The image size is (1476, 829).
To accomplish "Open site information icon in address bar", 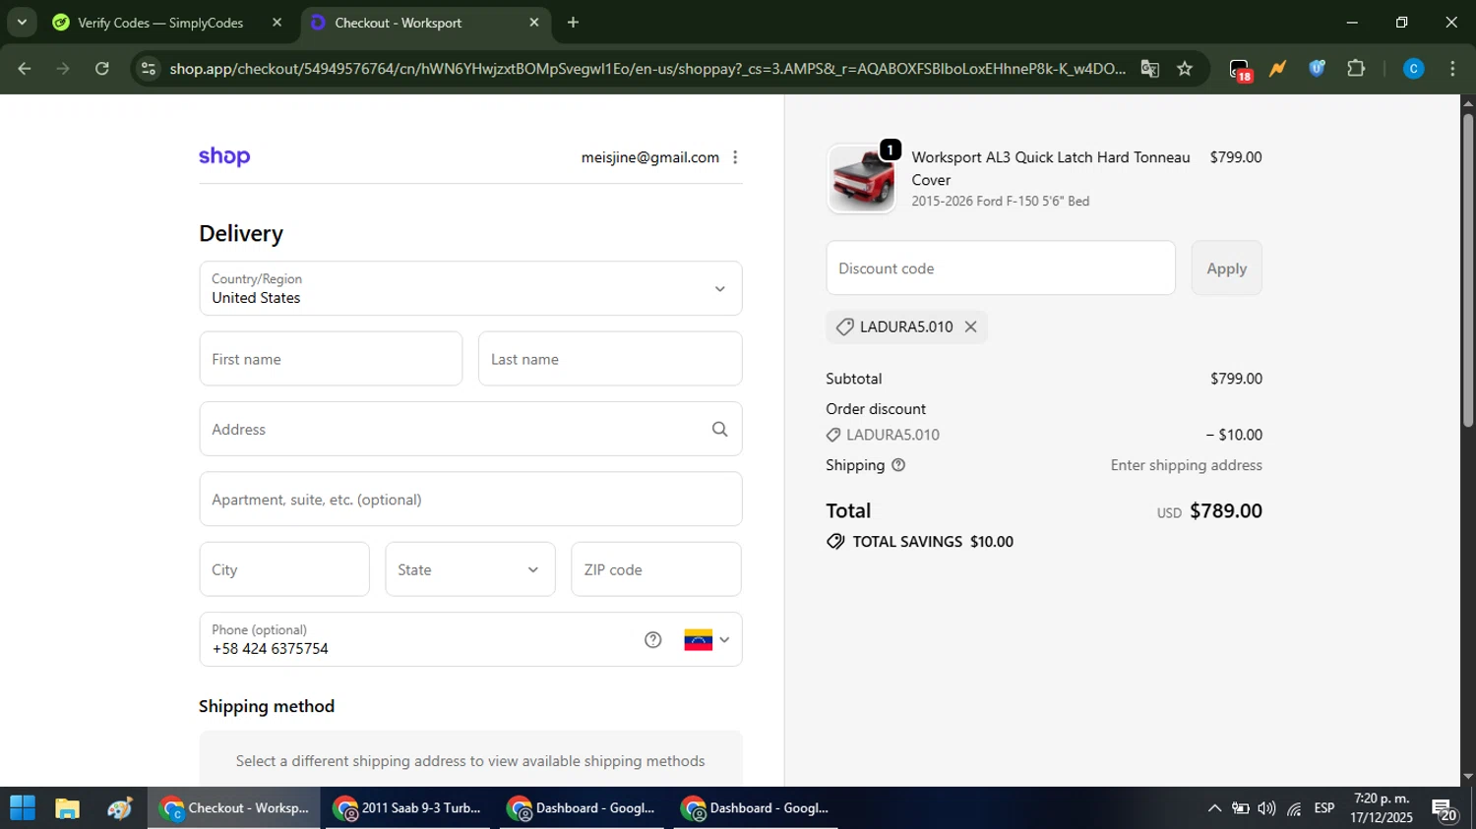I will (x=149, y=69).
